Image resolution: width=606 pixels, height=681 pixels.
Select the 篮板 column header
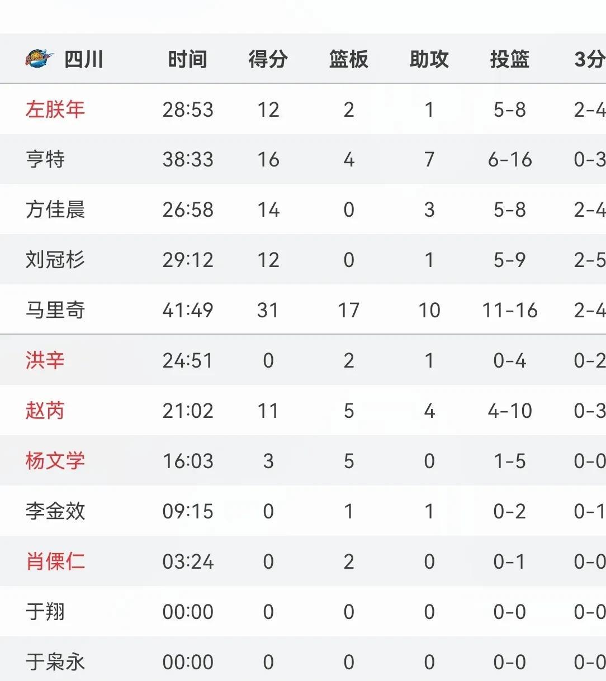(x=349, y=59)
